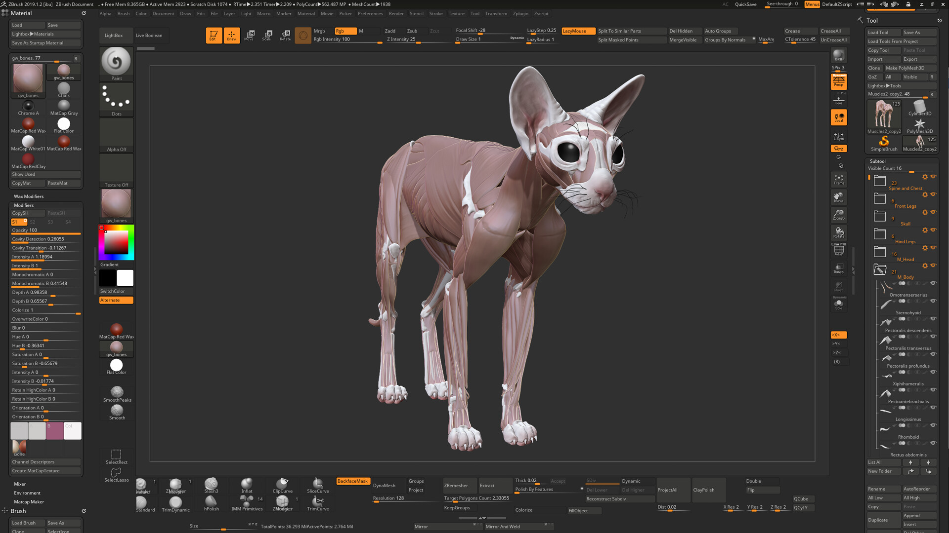Expand the Mixer section
Screen dimensions: 949x533
coord(20,484)
